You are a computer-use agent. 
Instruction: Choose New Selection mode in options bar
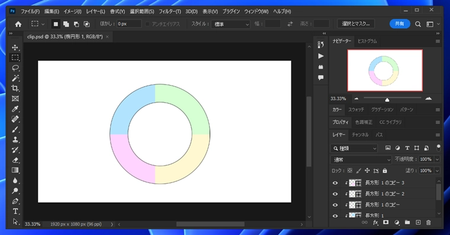(56, 24)
